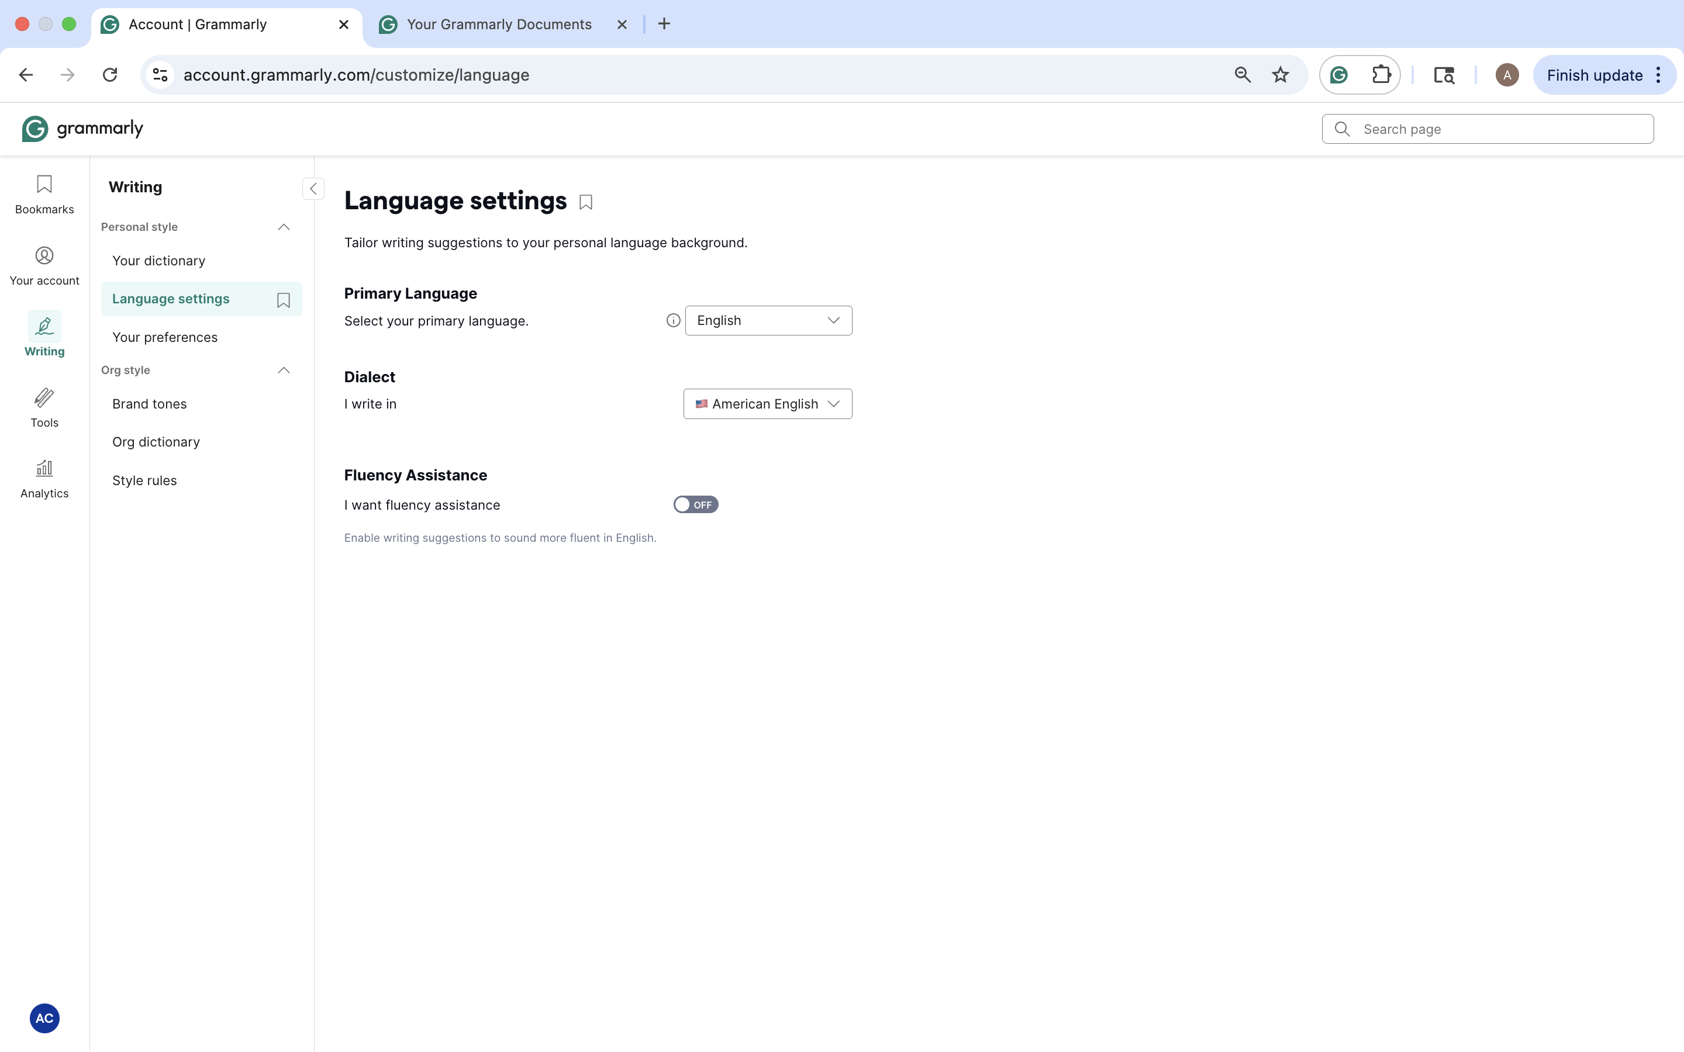Screen dimensions: 1684x1052
Task: Click the Finish update button
Action: pos(1594,74)
